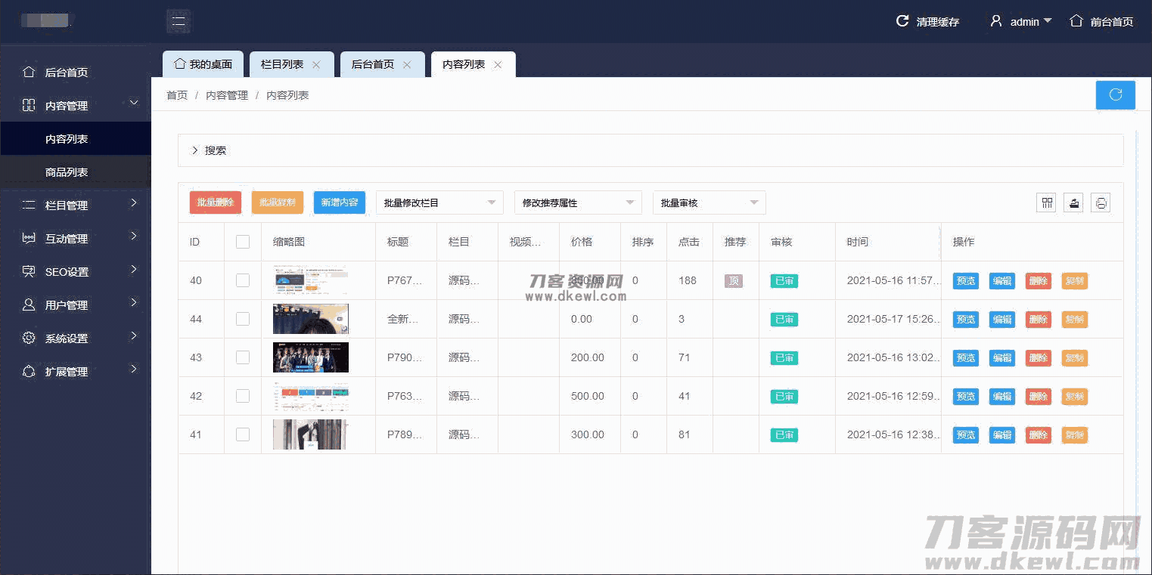Open the 修改推荐属性 dropdown
Viewport: 1152px width, 575px height.
(578, 202)
